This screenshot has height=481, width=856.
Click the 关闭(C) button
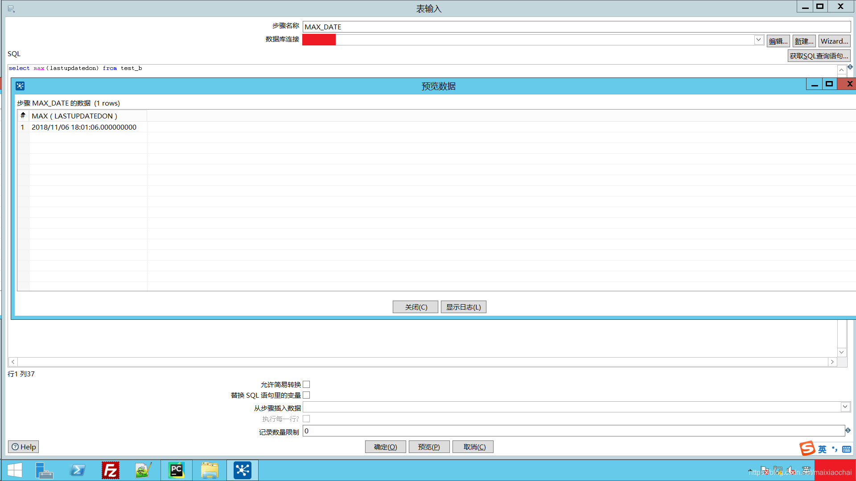pos(416,307)
